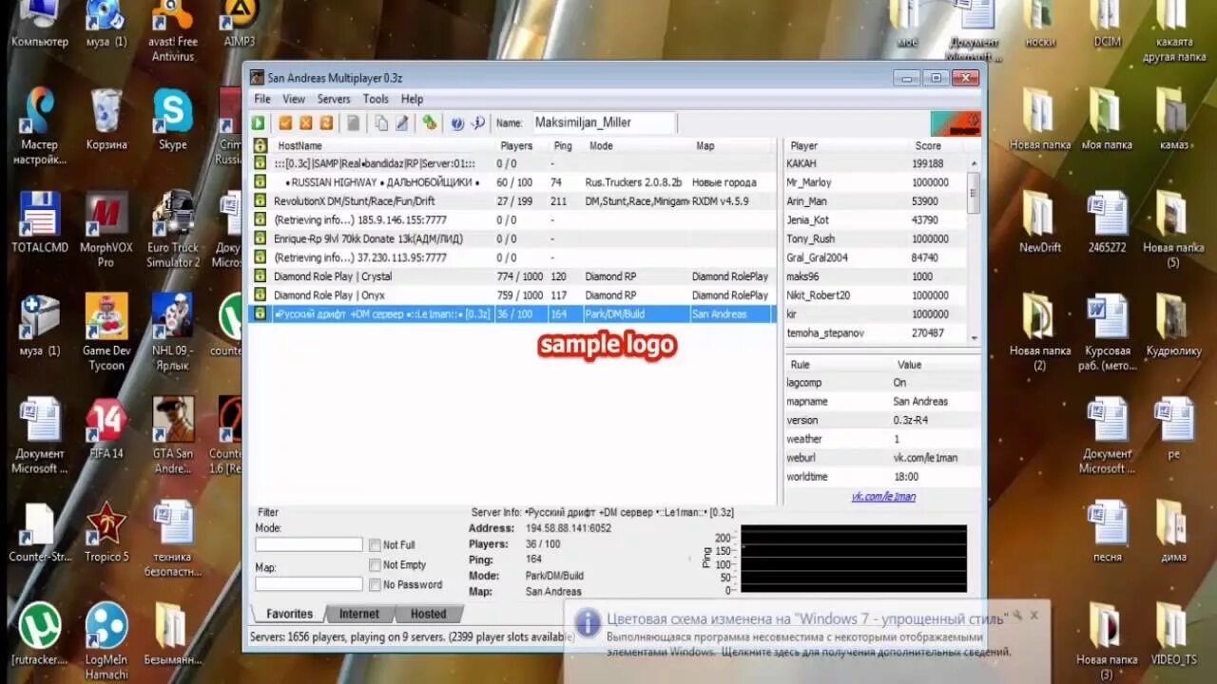1217x684 pixels.
Task: Sort servers by HostName column
Action: 382,146
